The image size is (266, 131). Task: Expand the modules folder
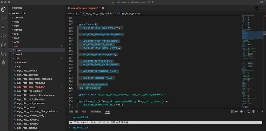(x=22, y=62)
